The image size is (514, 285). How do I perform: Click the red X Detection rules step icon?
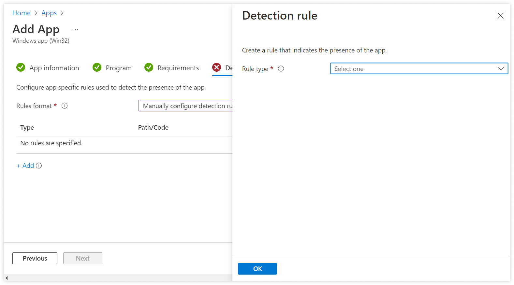pyautogui.click(x=216, y=67)
